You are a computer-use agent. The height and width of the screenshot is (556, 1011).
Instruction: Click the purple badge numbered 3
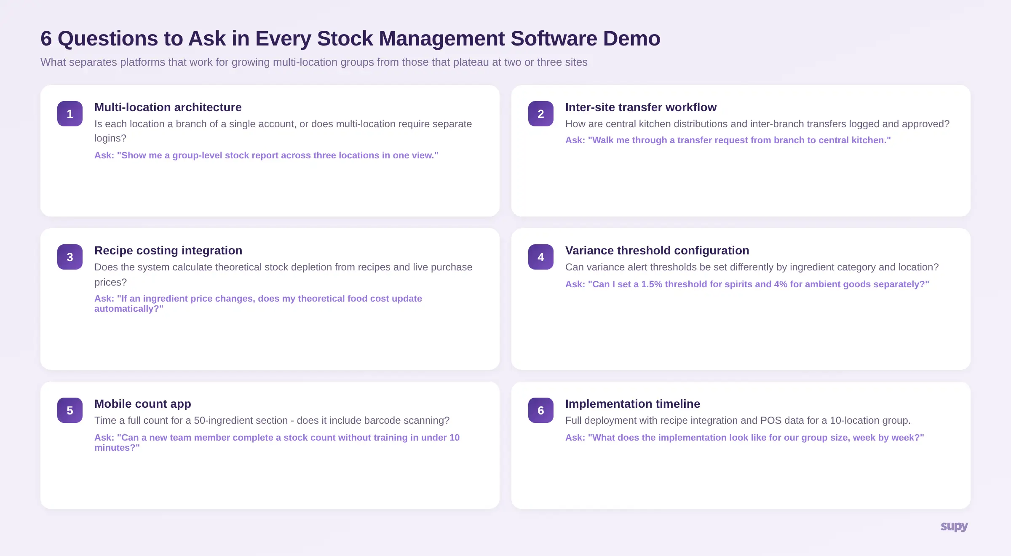[70, 257]
